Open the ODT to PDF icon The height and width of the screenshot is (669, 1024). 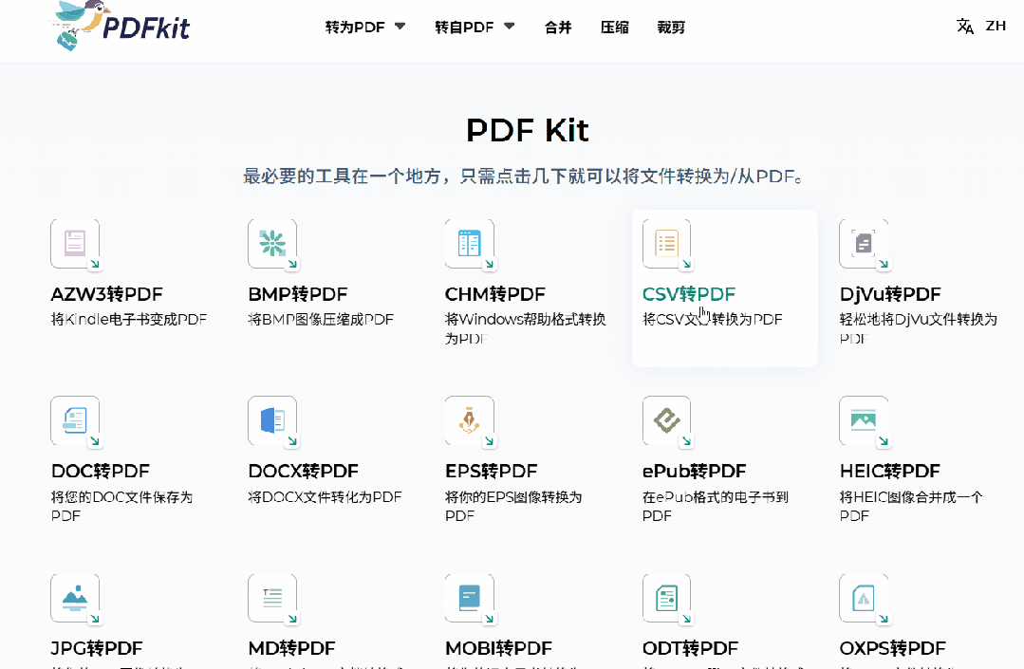pos(667,598)
